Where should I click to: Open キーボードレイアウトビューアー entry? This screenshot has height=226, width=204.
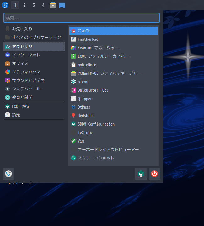point(114,150)
